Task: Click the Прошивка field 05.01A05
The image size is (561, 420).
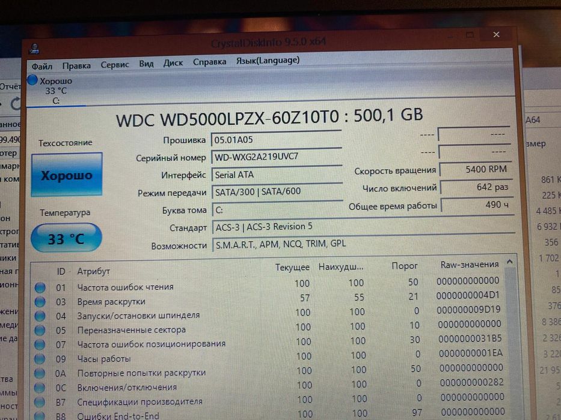Action: point(277,139)
